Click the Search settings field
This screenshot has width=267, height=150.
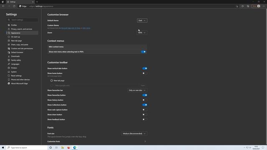23,20
